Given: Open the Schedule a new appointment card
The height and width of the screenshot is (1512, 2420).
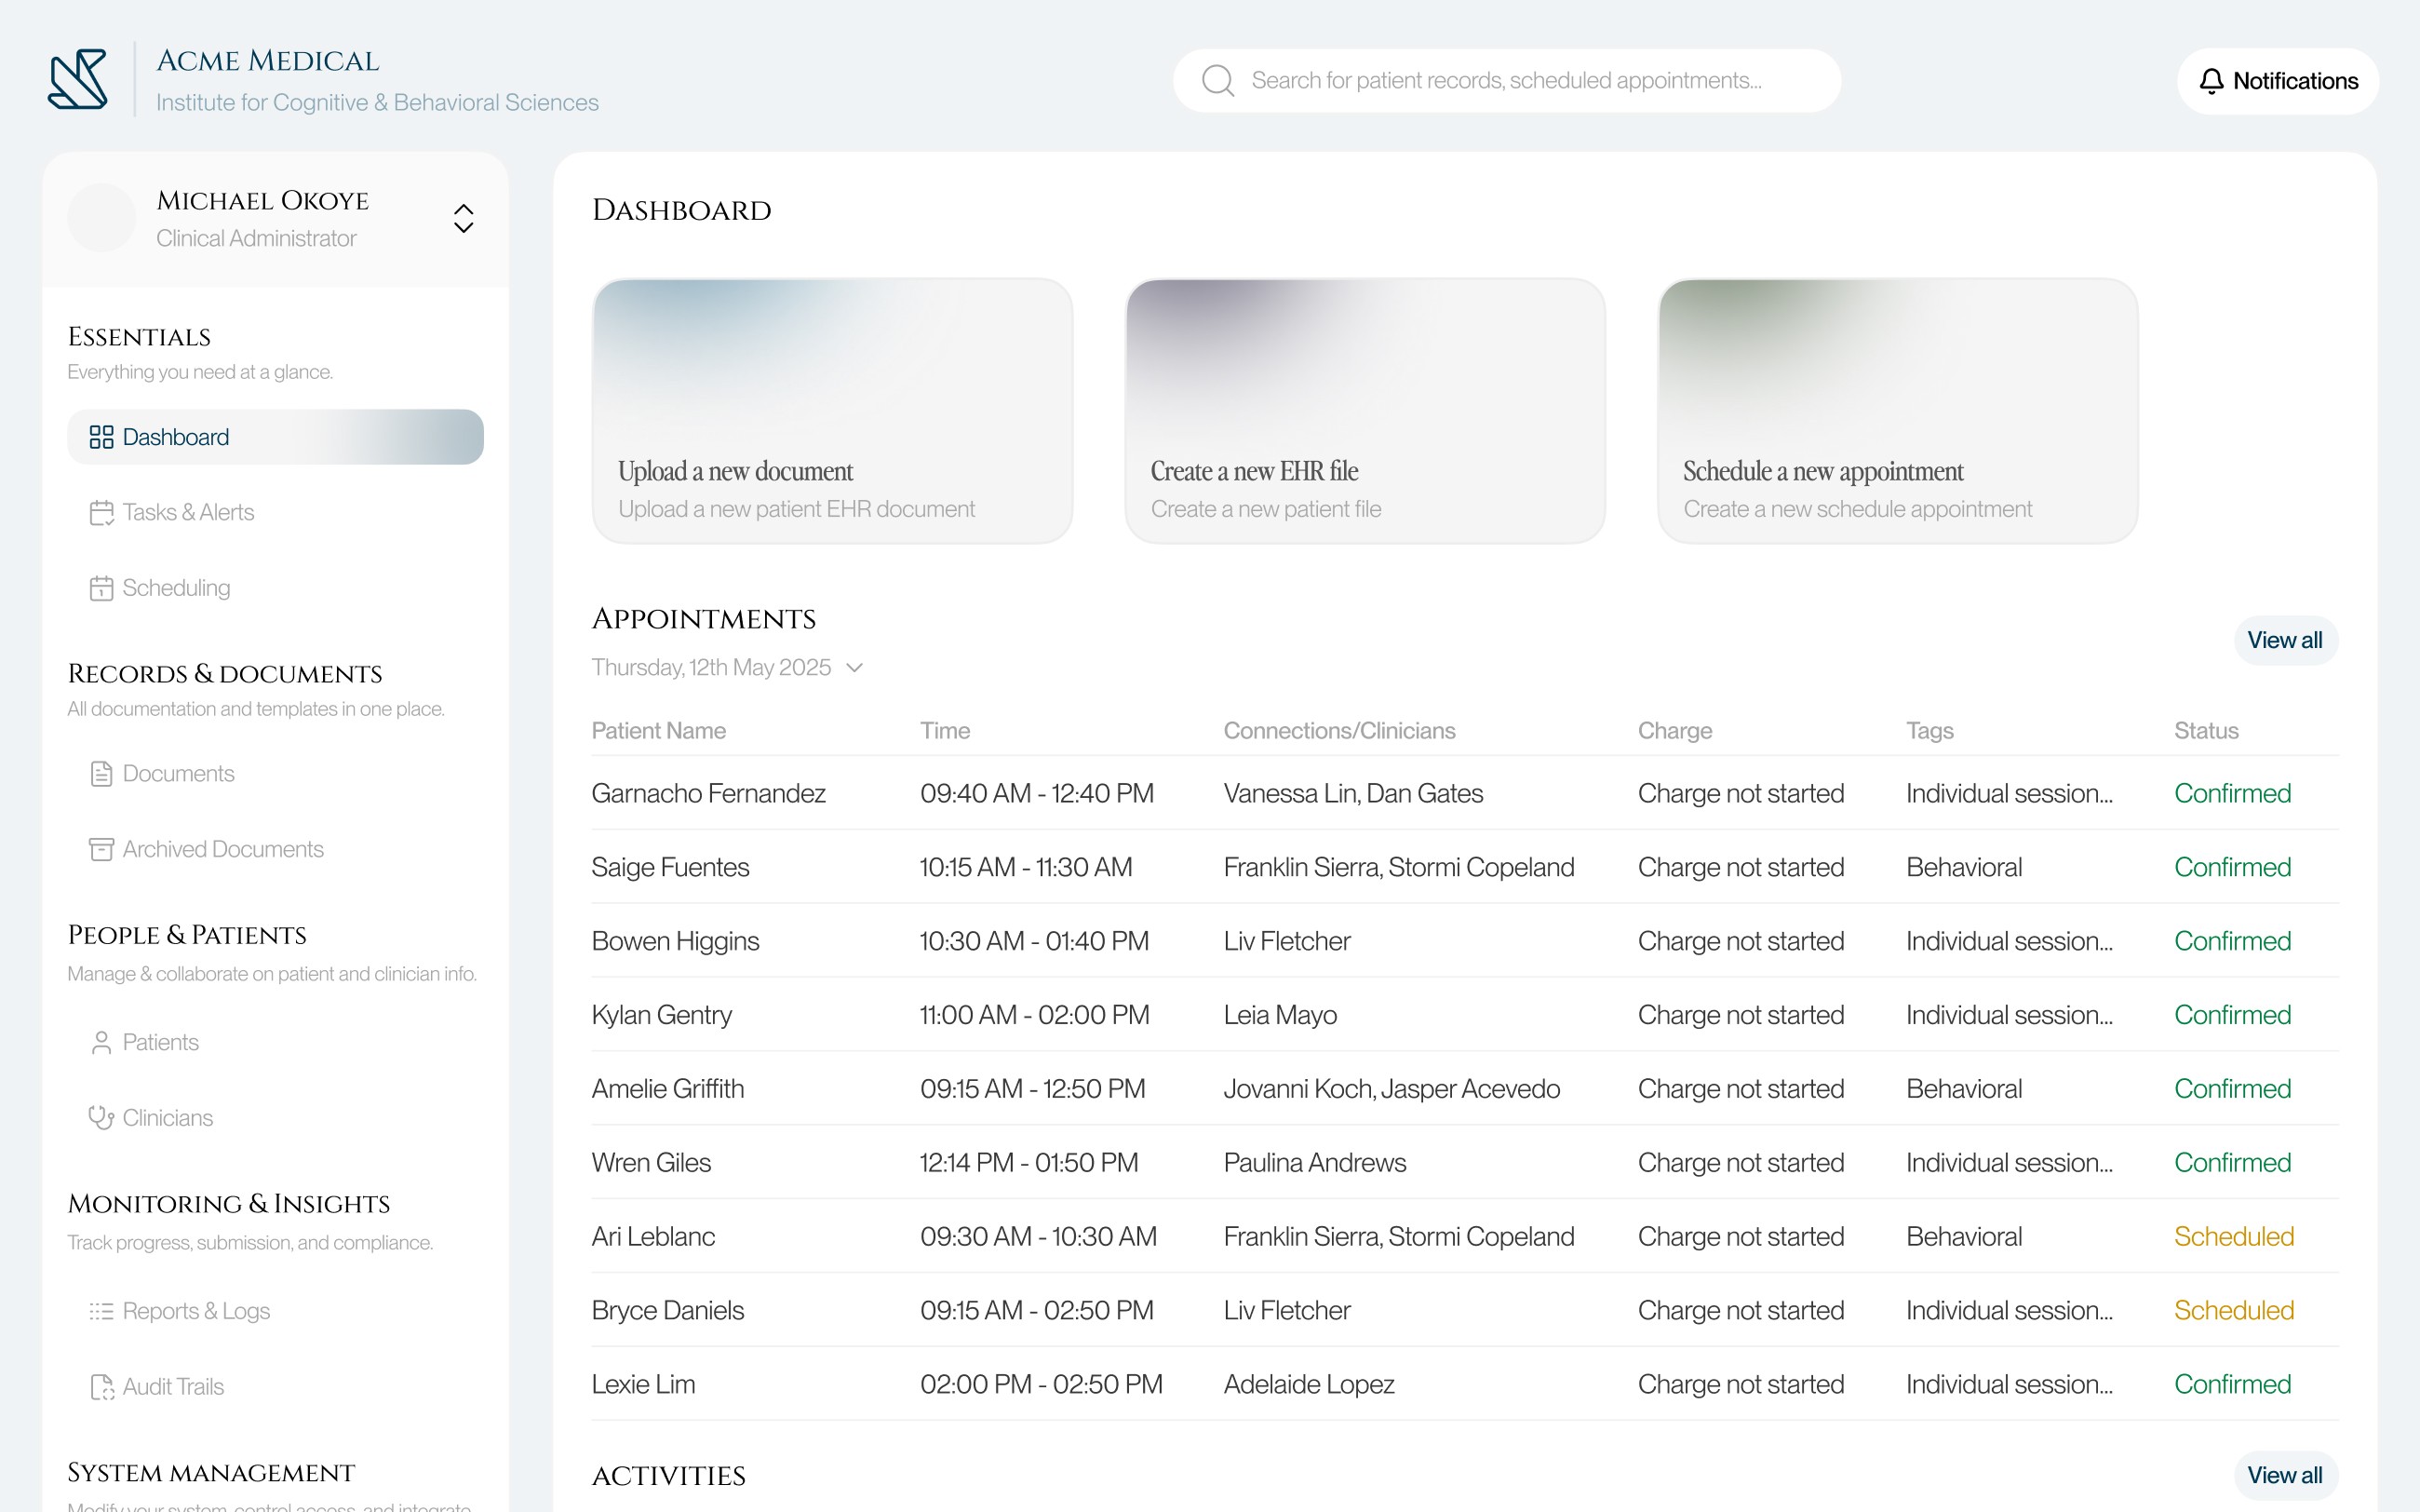Looking at the screenshot, I should 1896,411.
